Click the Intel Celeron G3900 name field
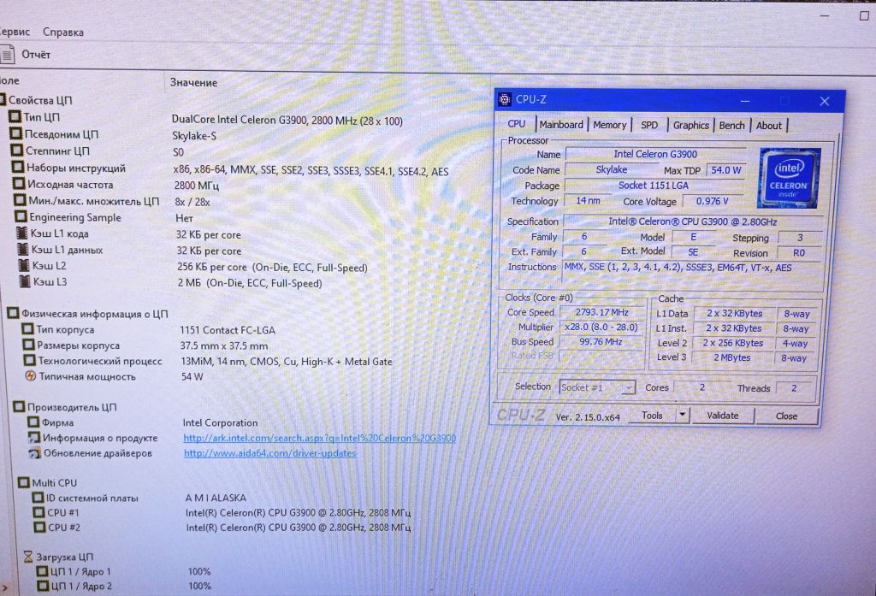Image resolution: width=876 pixels, height=596 pixels. (x=655, y=154)
